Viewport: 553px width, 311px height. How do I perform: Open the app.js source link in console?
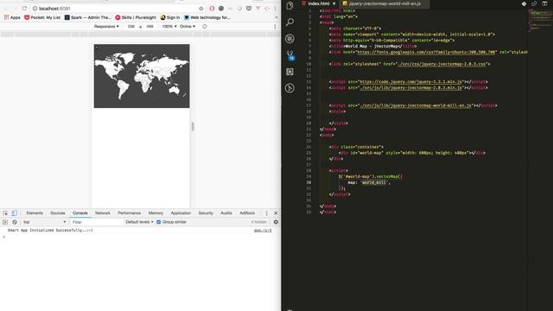click(x=263, y=231)
